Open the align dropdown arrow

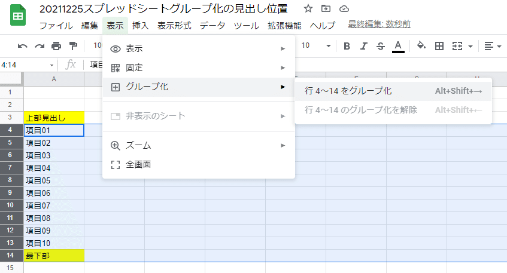[x=499, y=47]
